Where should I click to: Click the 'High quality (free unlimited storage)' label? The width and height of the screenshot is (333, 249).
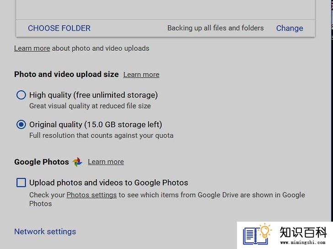pyautogui.click(x=93, y=95)
